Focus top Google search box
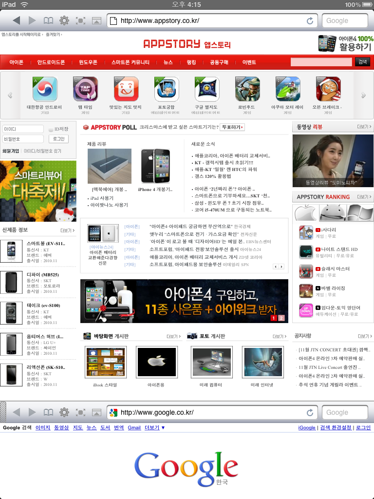Image resolution: width=374 pixels, height=499 pixels. click(x=345, y=20)
